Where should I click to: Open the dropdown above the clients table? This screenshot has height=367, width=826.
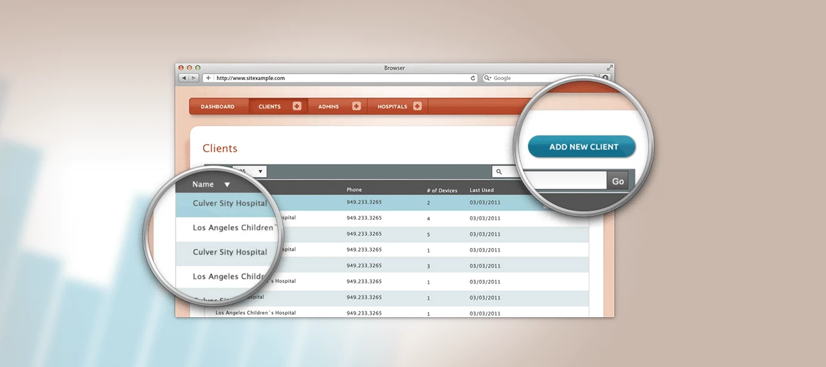[249, 171]
